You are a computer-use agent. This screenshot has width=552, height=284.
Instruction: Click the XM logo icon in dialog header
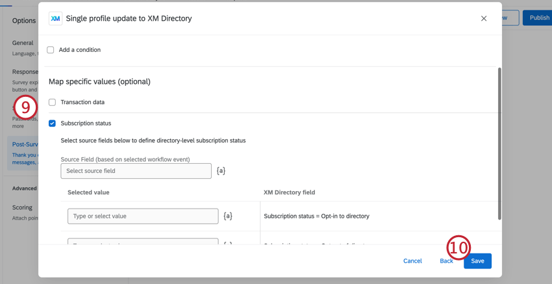click(55, 19)
